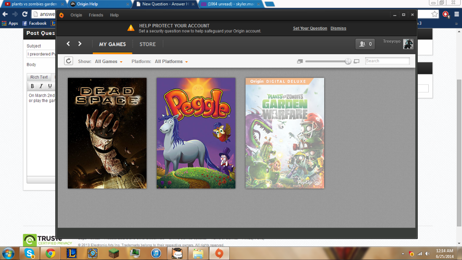Open the Friends menu
Image resolution: width=462 pixels, height=260 pixels.
click(96, 15)
